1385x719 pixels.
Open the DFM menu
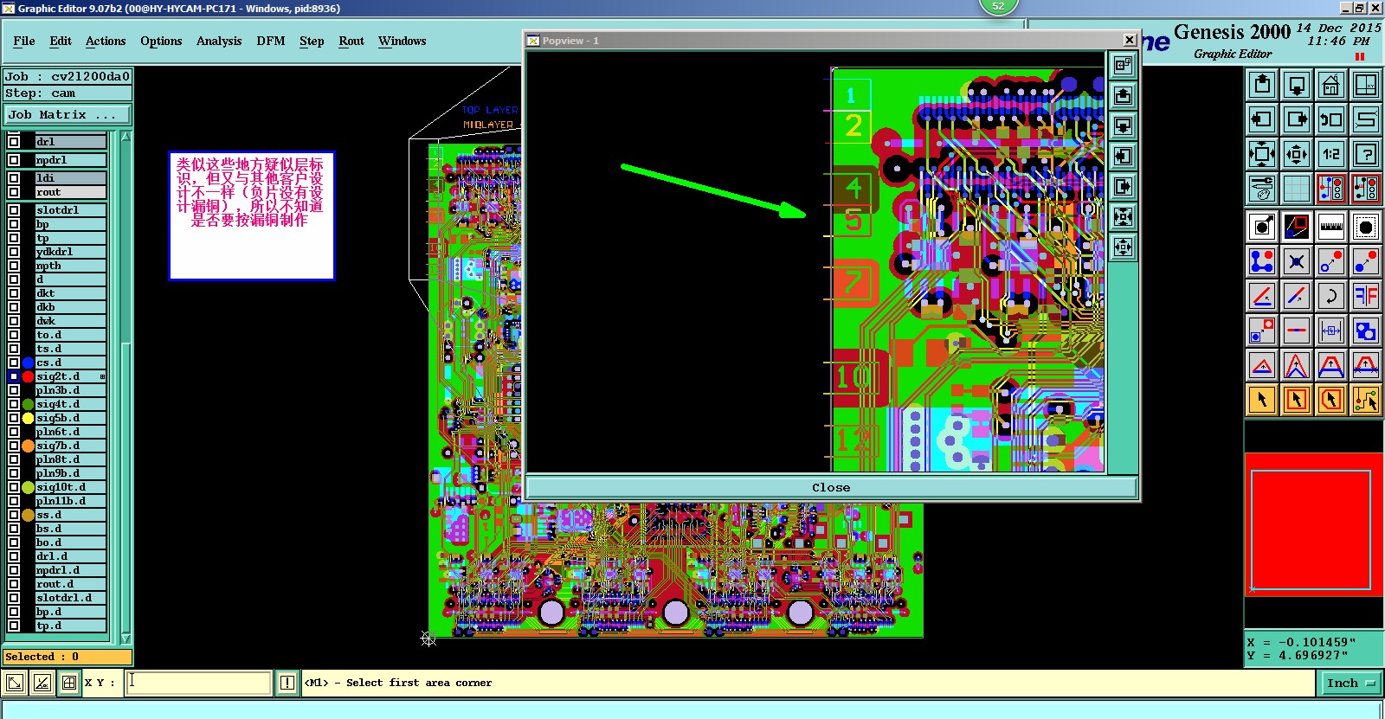pos(271,41)
